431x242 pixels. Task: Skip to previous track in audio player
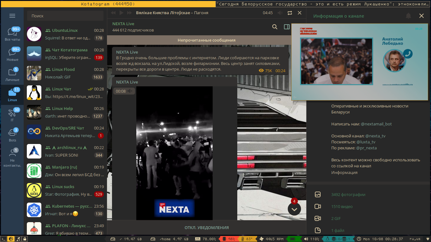[113, 13]
